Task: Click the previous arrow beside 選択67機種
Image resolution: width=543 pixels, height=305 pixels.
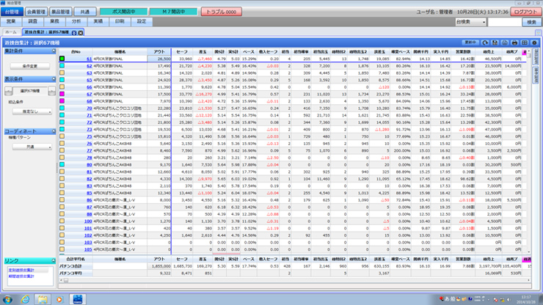Action: (x=8, y=91)
